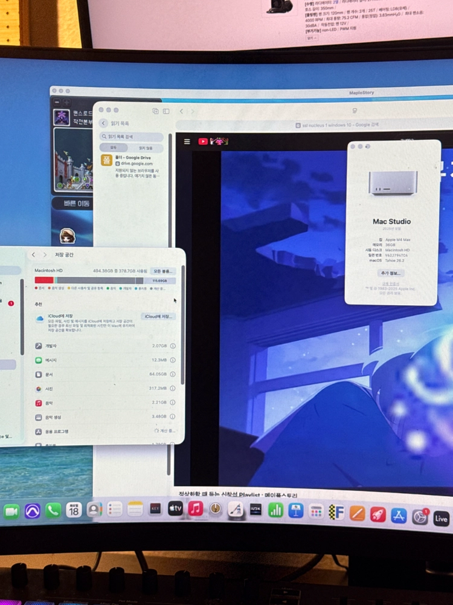The width and height of the screenshot is (453, 605).
Task: Go back from 읽기 목록 sidebar
Action: pyautogui.click(x=103, y=123)
